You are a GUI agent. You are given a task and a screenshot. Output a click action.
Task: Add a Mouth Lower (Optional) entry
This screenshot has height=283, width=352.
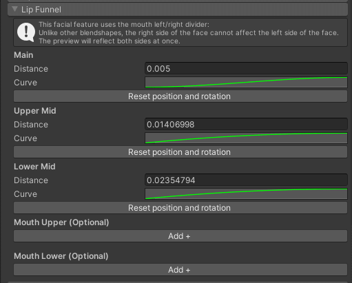click(x=180, y=270)
